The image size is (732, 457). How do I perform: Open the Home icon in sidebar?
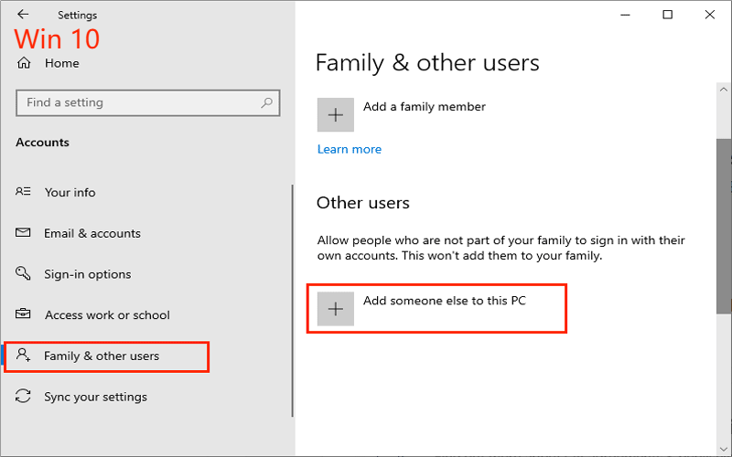pos(24,63)
